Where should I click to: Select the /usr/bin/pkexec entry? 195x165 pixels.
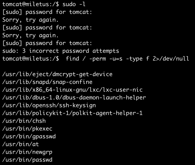tap(27, 129)
